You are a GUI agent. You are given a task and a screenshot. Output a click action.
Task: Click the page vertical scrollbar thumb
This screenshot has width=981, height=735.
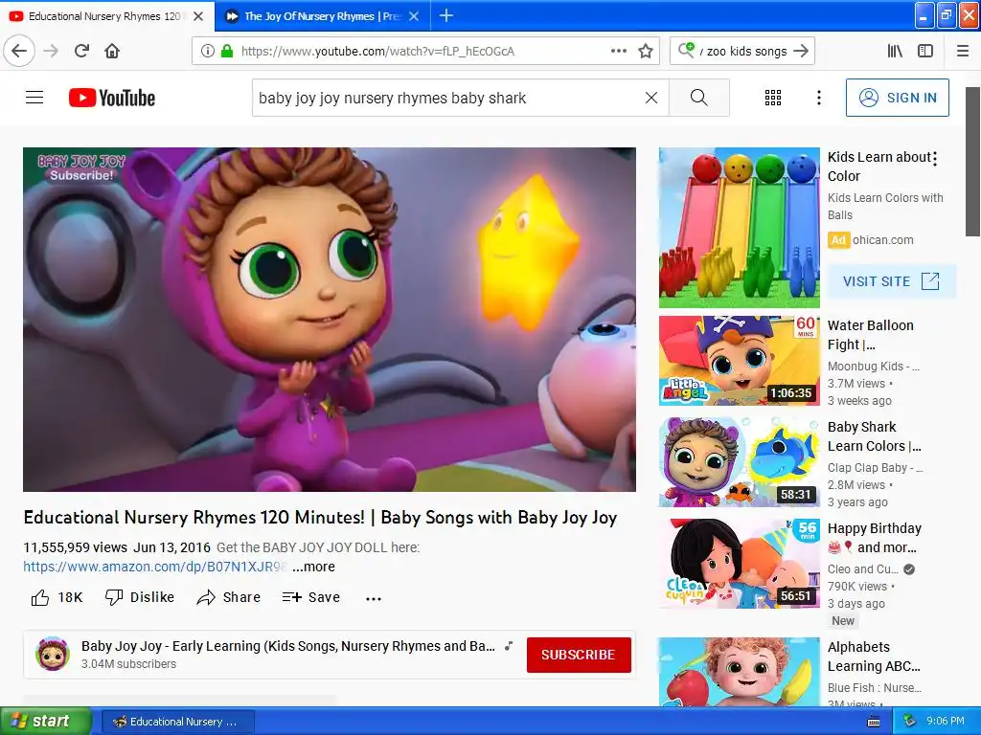point(972,161)
